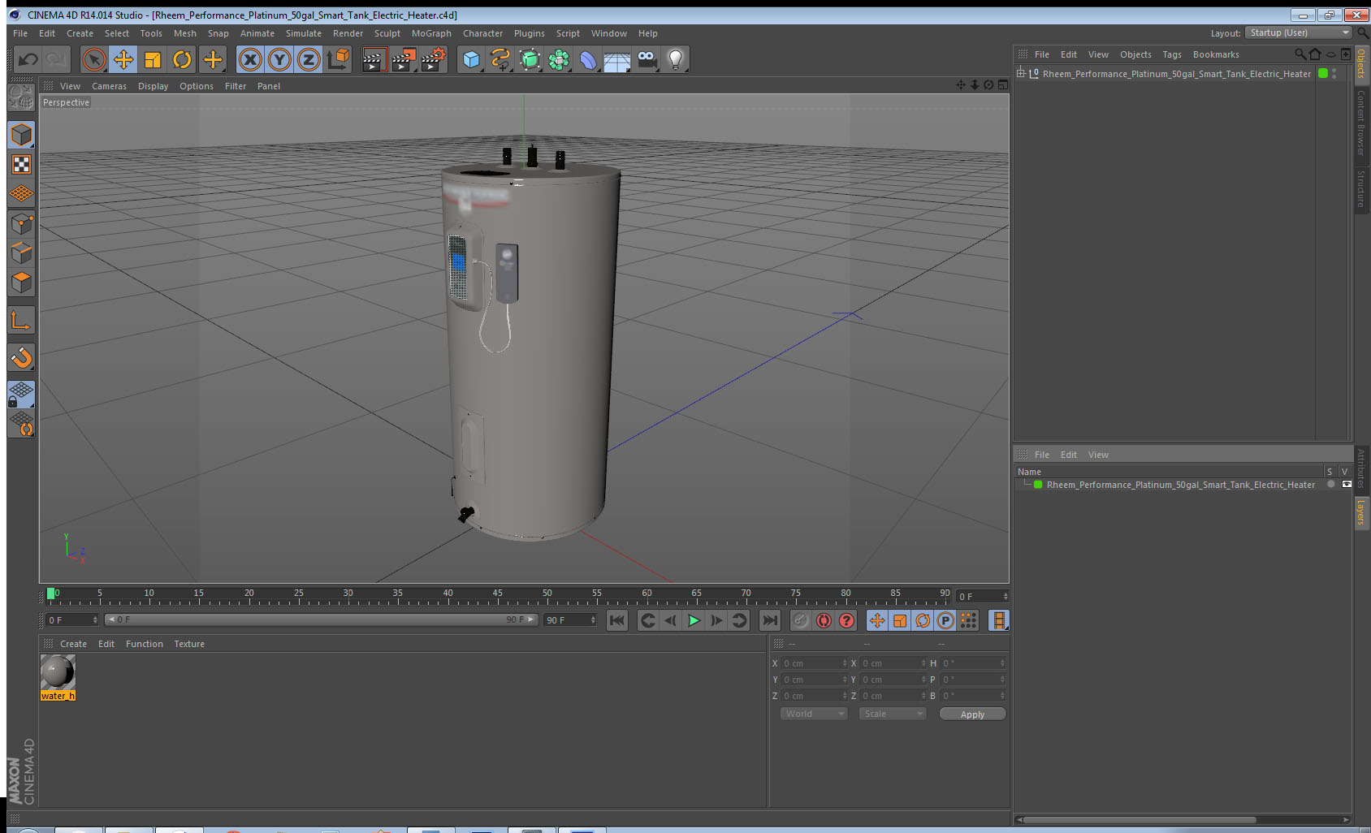
Task: Click Make Editable in left toolbar
Action: click(x=21, y=97)
